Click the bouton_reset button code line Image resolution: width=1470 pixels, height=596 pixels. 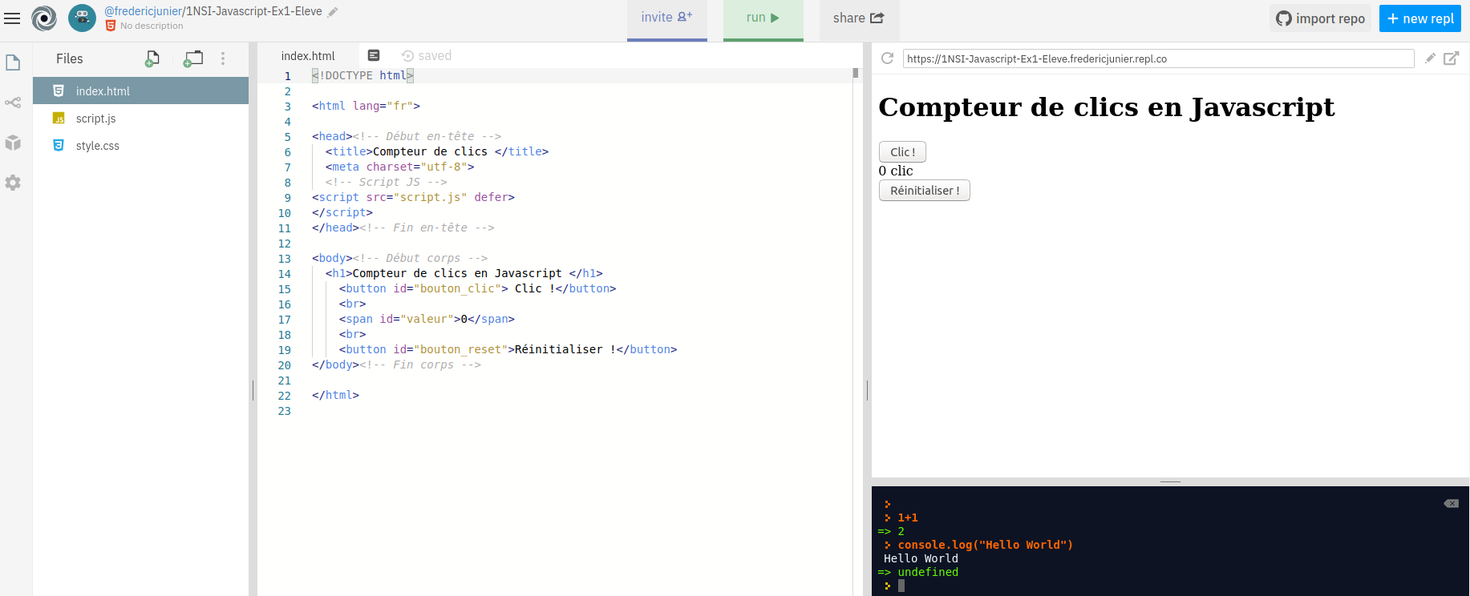tap(508, 349)
